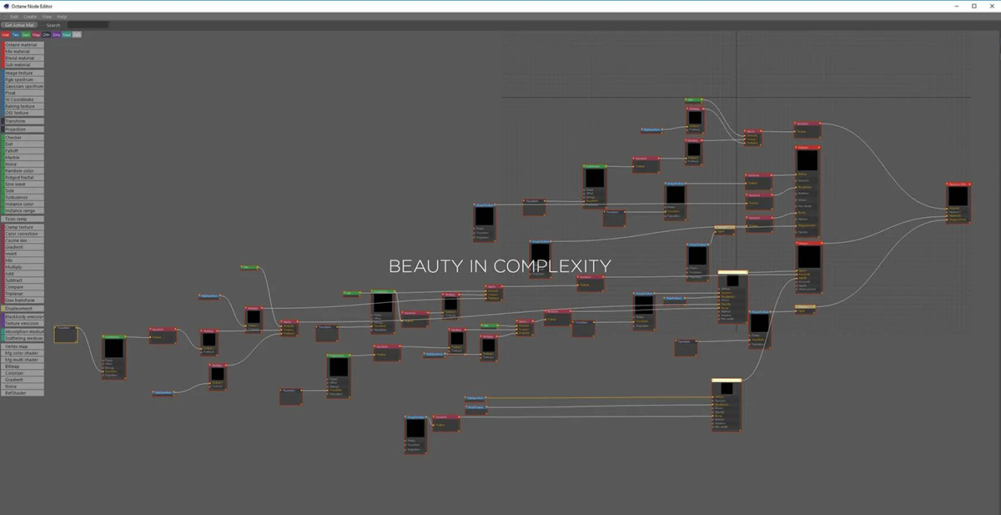Click the Octane logo in title bar
1001x515 pixels.
5,5
